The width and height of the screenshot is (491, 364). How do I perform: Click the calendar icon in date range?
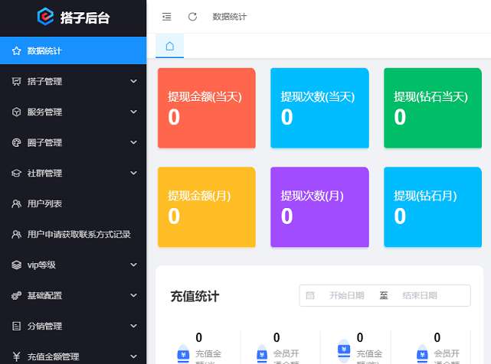[310, 295]
